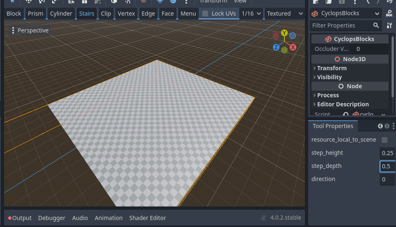This screenshot has width=396, height=227.
Task: Open the inspector top three-dots menu
Action: pos(355,2)
